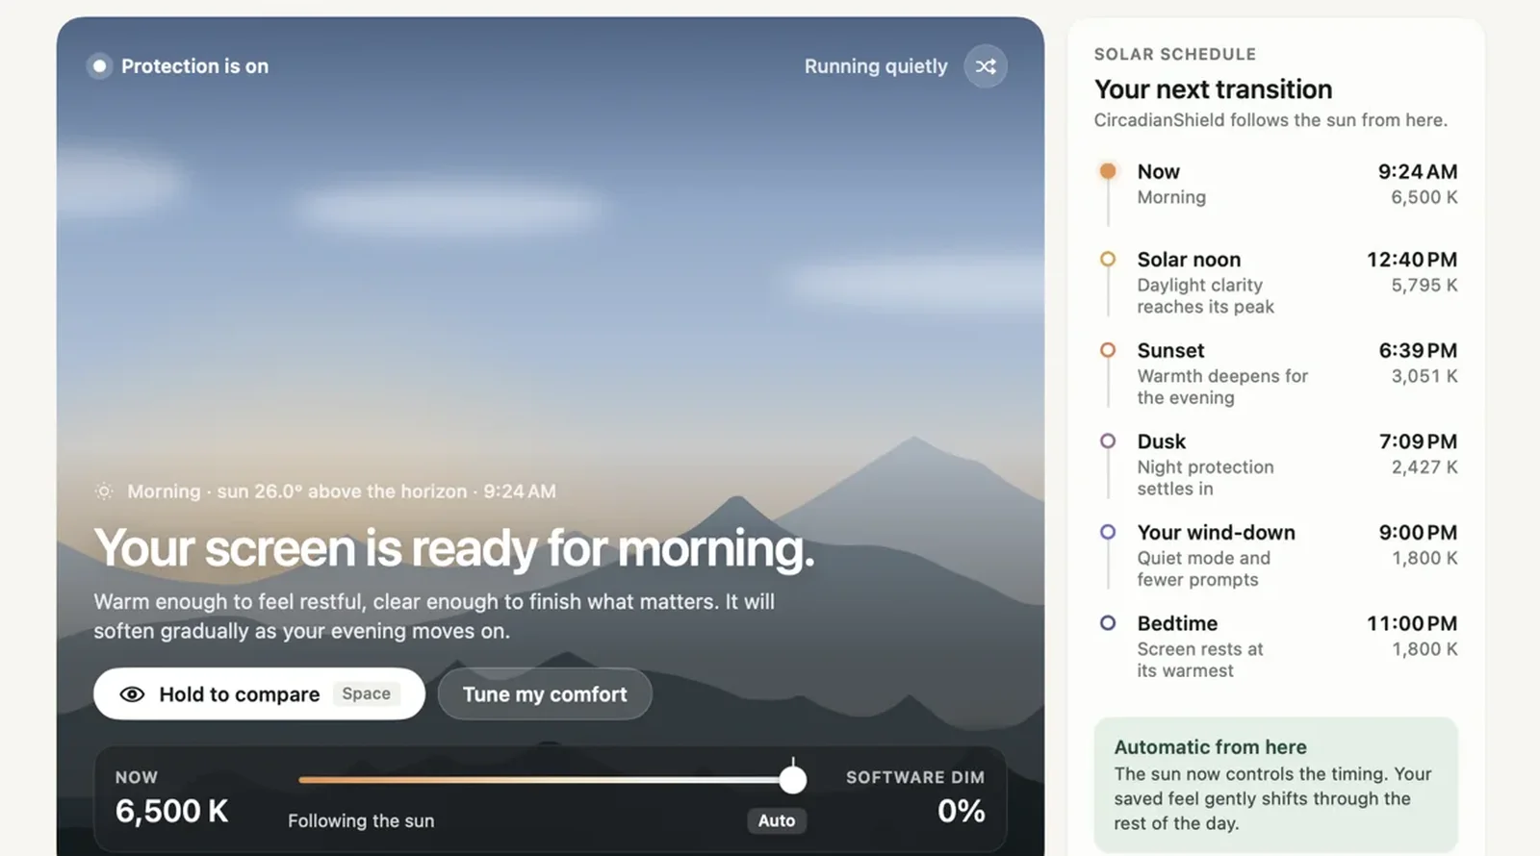Toggle the Auto mode badge
Viewport: 1540px width, 856px height.
[777, 820]
